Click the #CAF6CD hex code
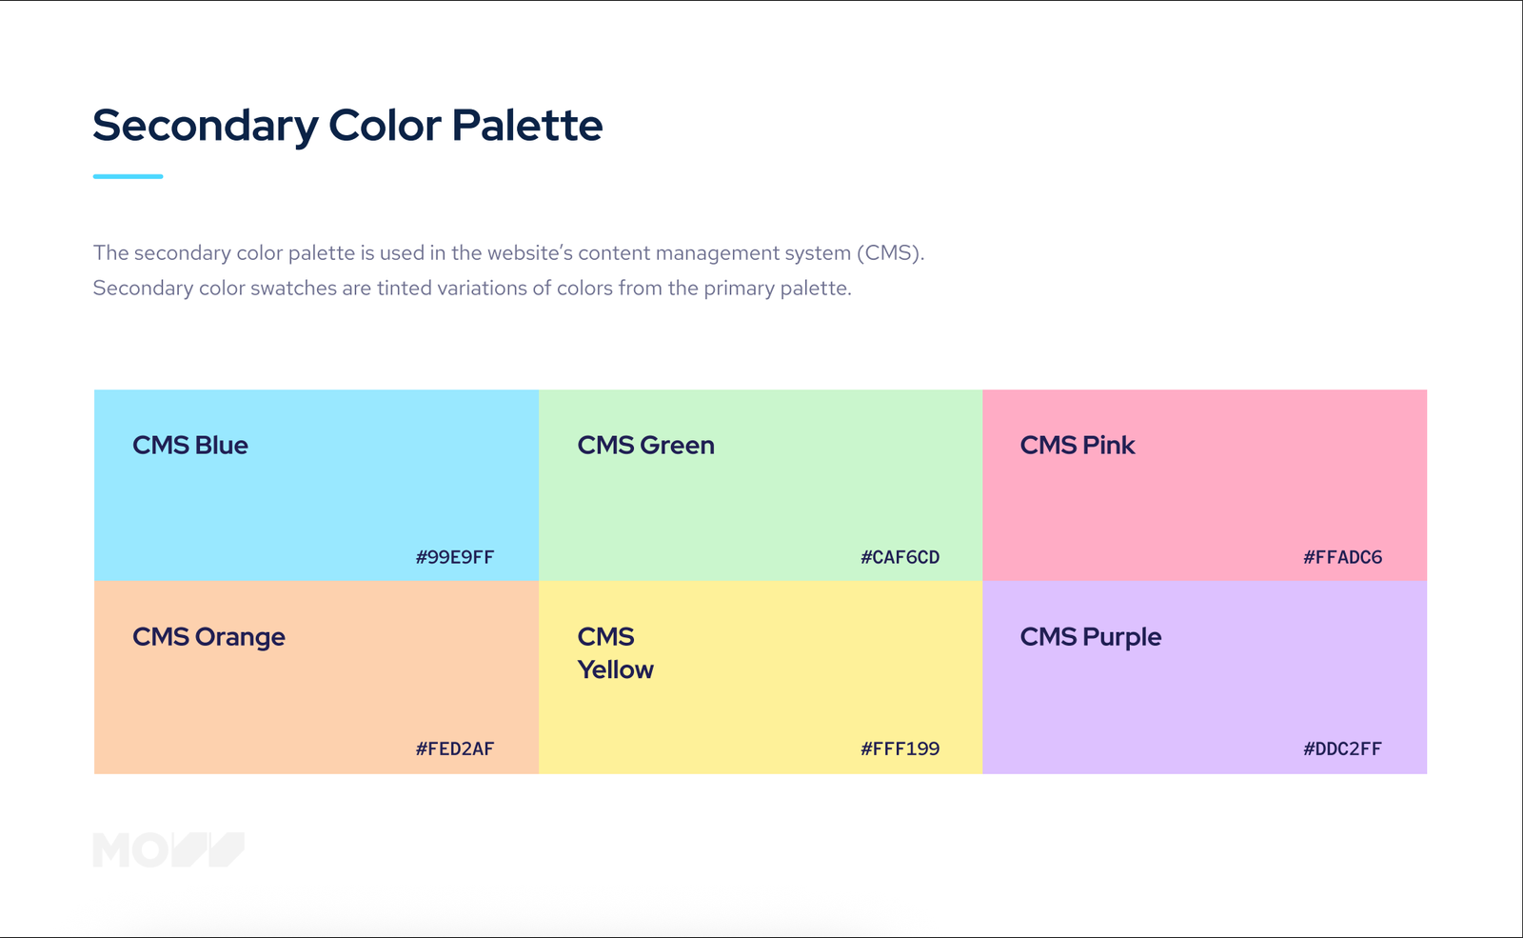Image resolution: width=1523 pixels, height=938 pixels. coord(900,557)
